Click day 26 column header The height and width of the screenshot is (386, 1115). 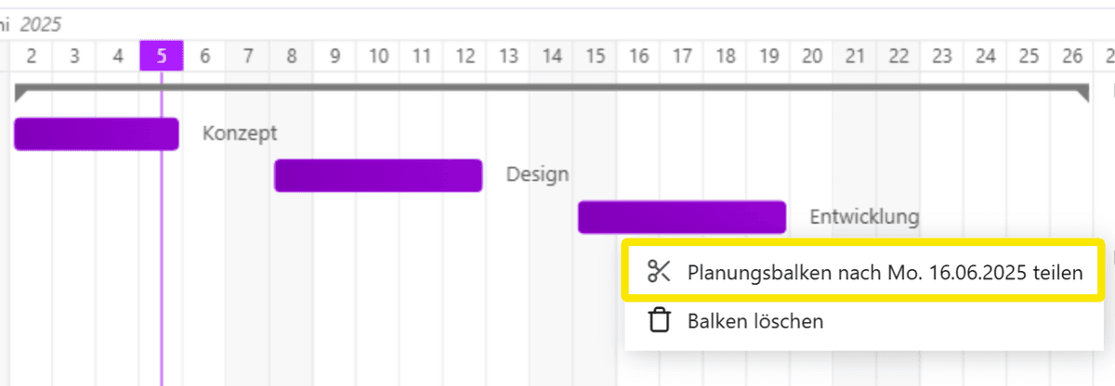[1072, 56]
